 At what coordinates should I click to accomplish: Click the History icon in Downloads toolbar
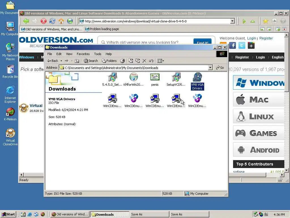[122, 61]
